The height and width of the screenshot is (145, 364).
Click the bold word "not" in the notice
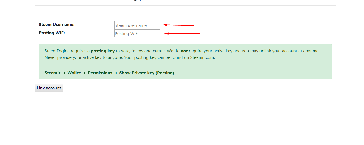coord(184,51)
